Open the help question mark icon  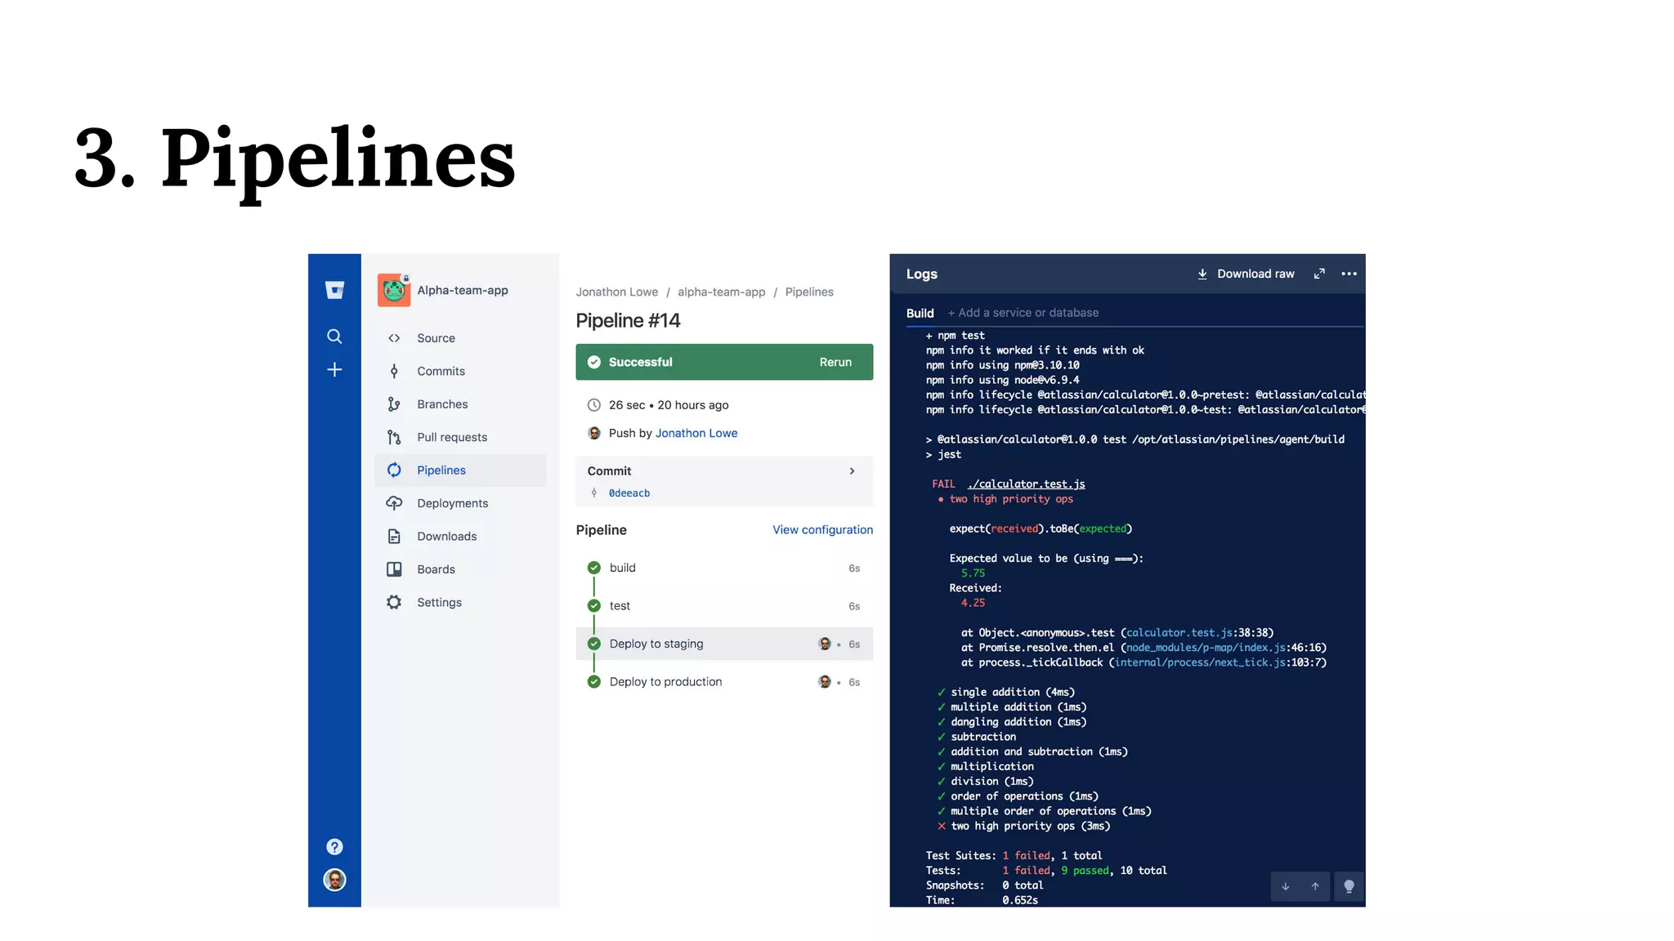point(334,847)
